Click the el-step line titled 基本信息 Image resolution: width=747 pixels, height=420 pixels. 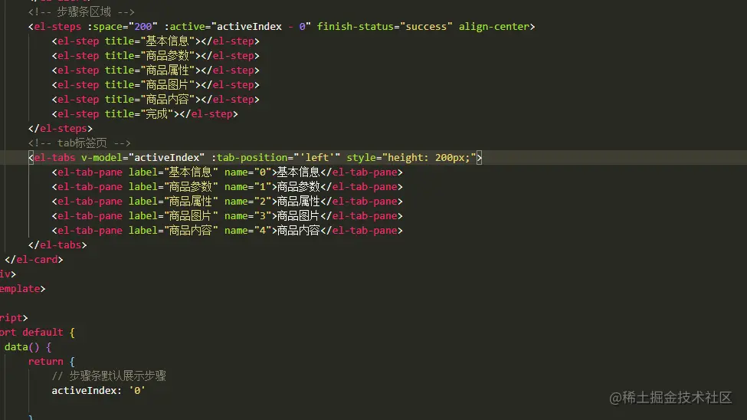click(x=156, y=41)
